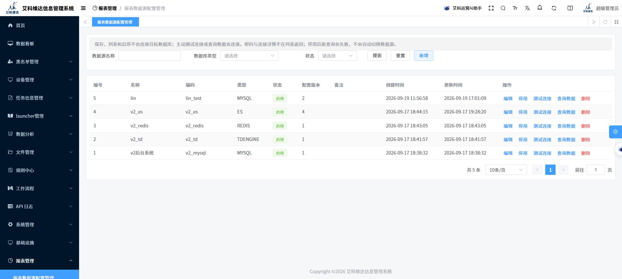Click 删除 for the v2_mysql row

(x=586, y=153)
